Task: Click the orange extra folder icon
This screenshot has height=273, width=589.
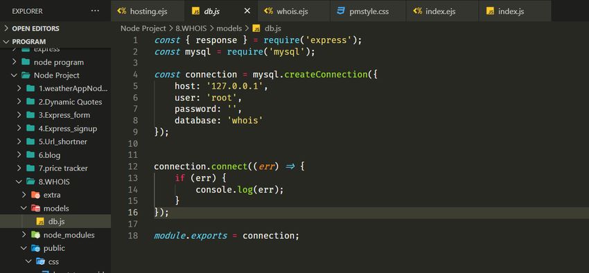Action: 35,195
